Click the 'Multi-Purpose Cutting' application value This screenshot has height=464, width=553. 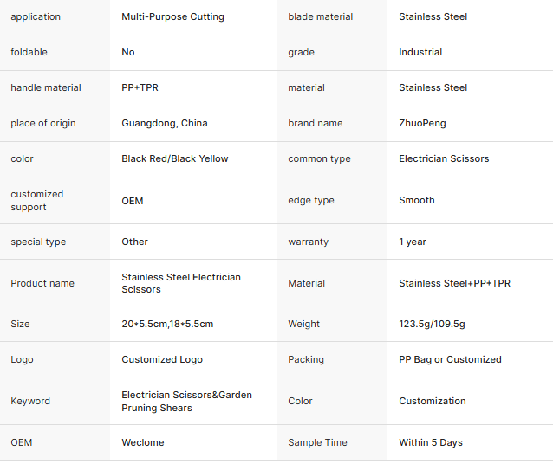[172, 16]
